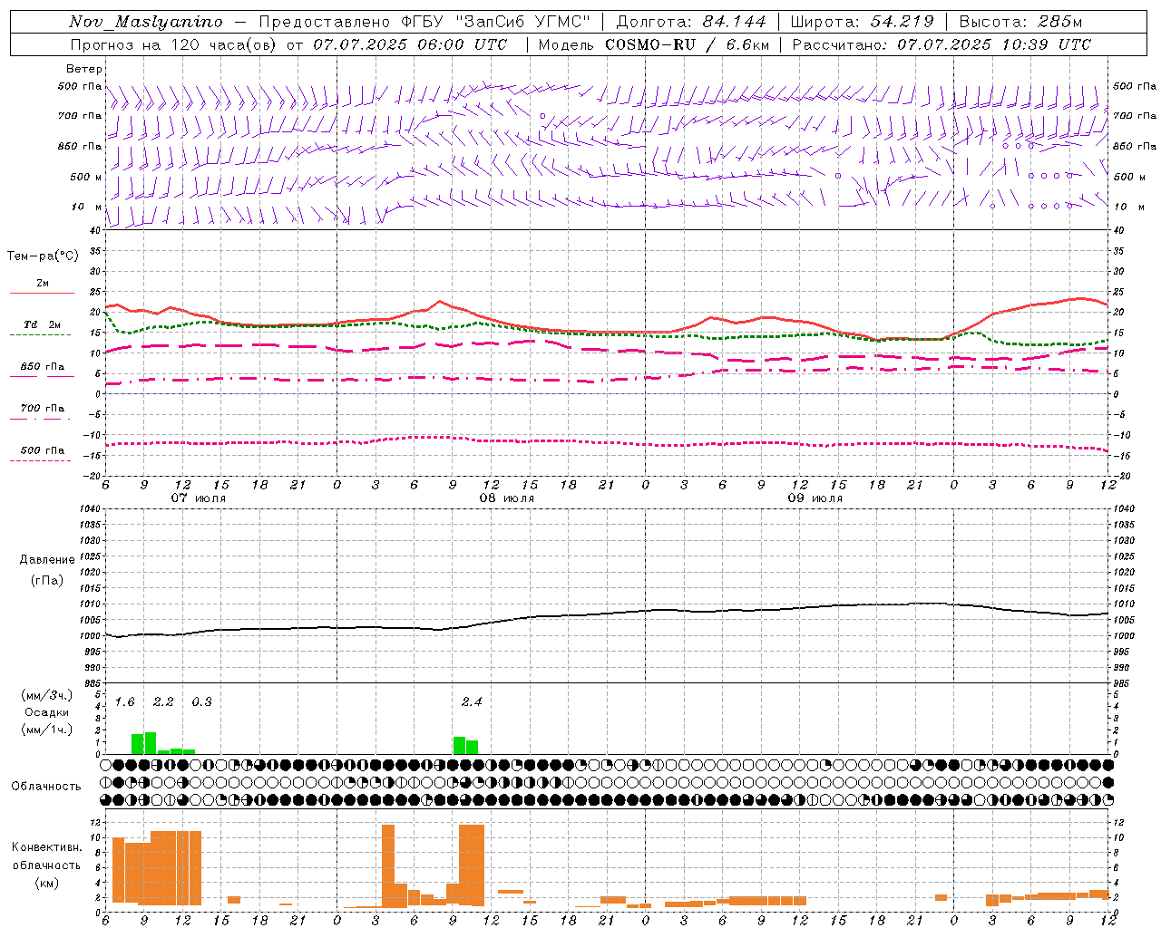Click the '2.2' precipitation total value
The width and height of the screenshot is (1161, 928).
click(163, 702)
